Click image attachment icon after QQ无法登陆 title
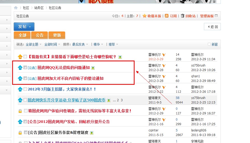Image resolution: width=250 pixels, height=143 pixels. pos(93,68)
